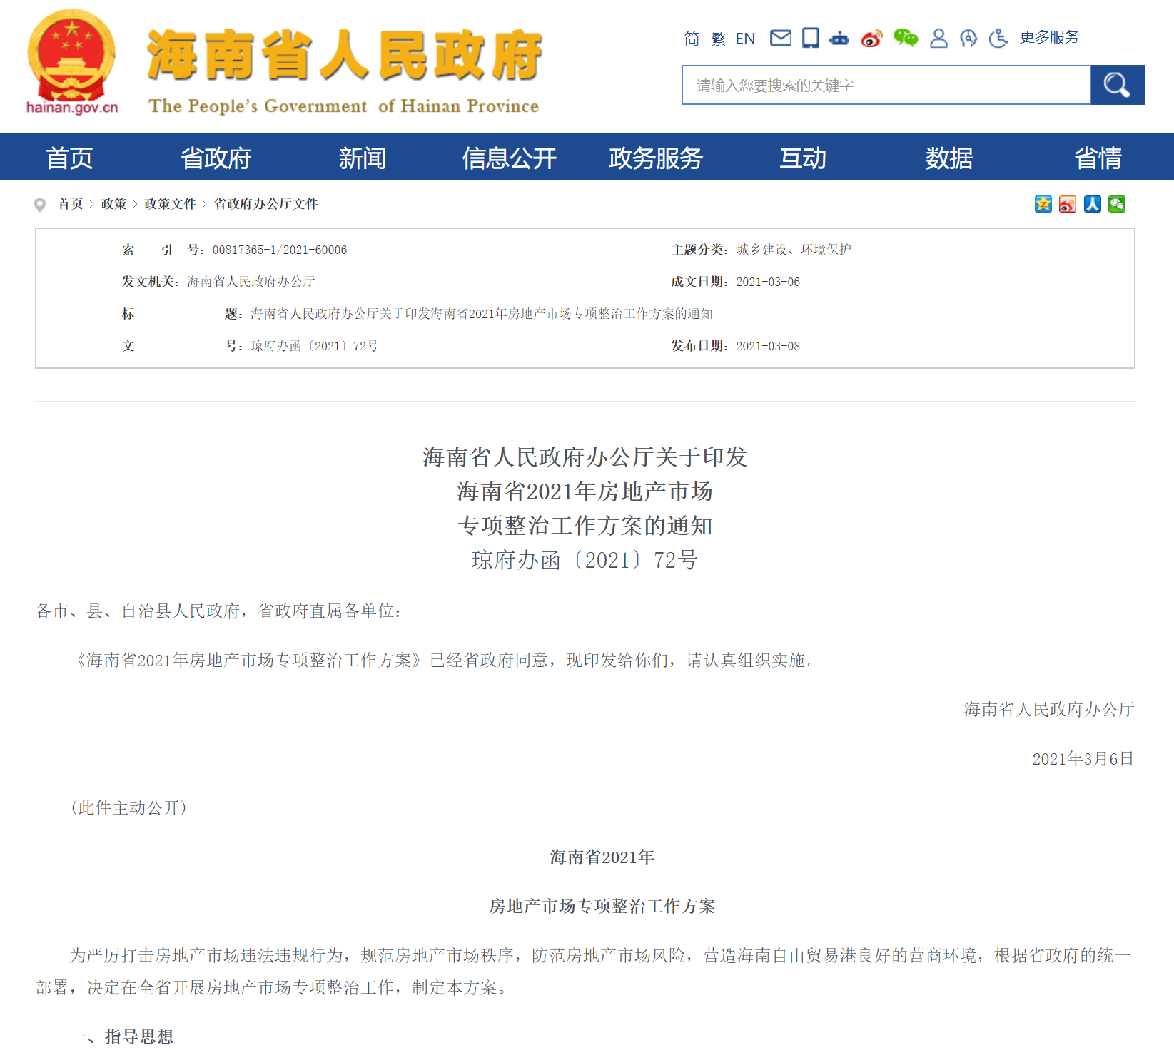Open the mobile version tablet icon

pos(810,38)
